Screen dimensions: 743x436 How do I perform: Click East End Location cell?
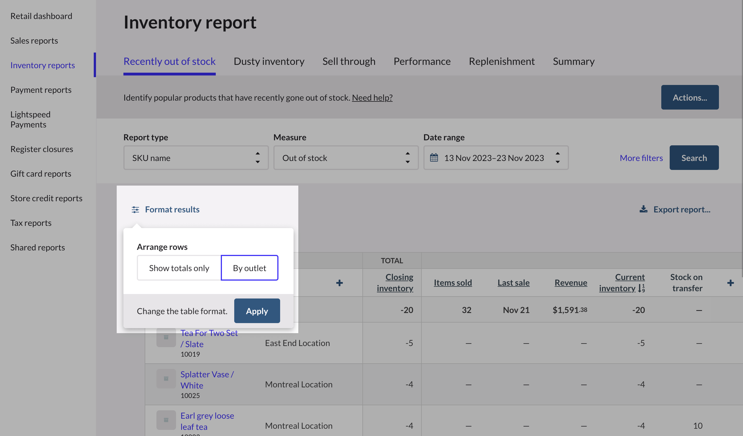tap(297, 343)
